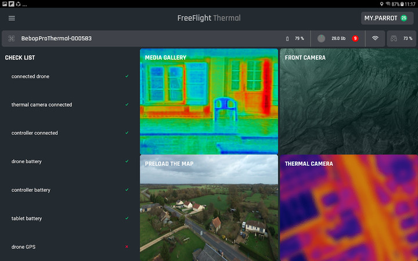Tap the controller gamepad icon
The image size is (418, 261).
(394, 39)
